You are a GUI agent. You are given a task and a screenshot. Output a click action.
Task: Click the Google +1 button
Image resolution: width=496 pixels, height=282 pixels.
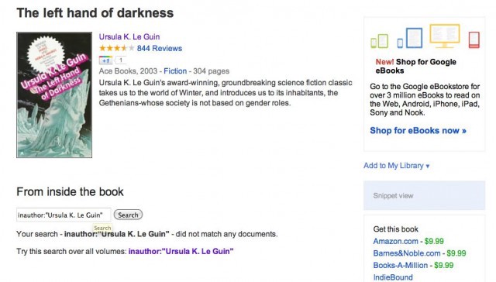(x=105, y=60)
